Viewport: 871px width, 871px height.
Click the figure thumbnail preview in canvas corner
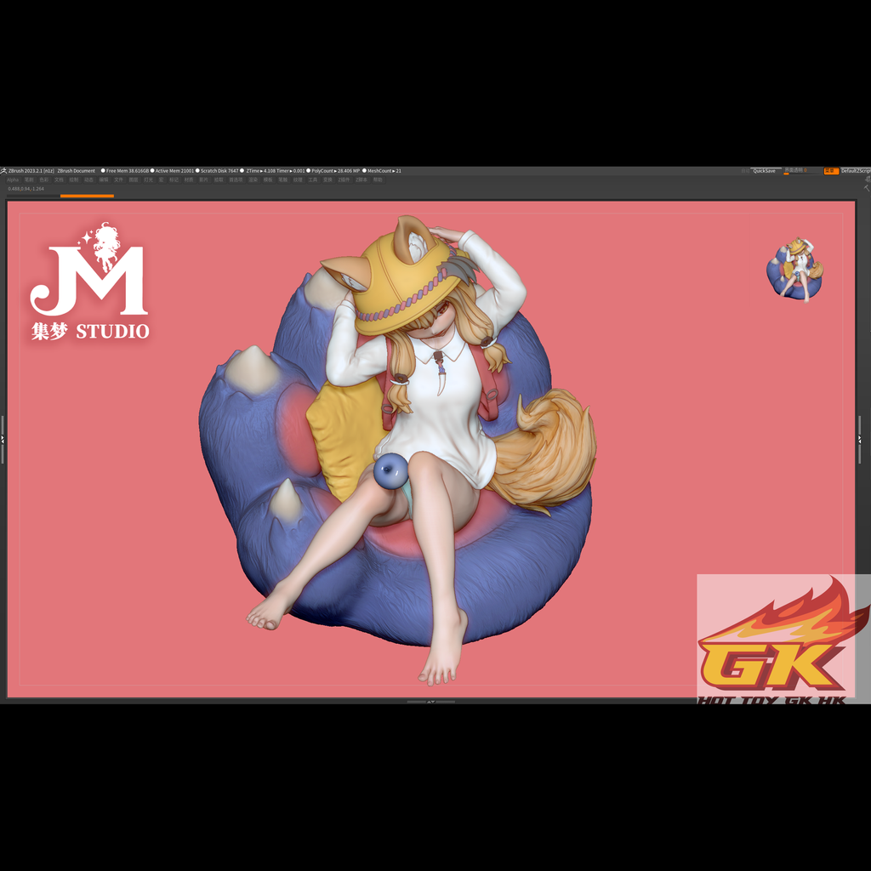pyautogui.click(x=795, y=270)
